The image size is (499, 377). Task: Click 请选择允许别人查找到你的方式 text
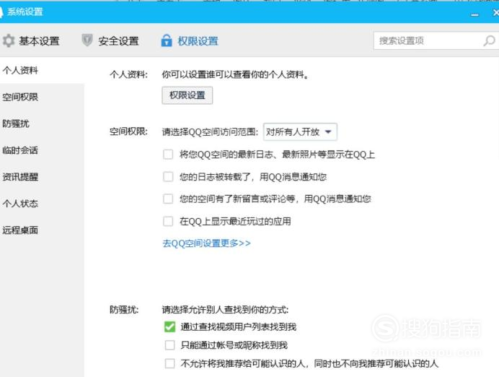[225, 309]
